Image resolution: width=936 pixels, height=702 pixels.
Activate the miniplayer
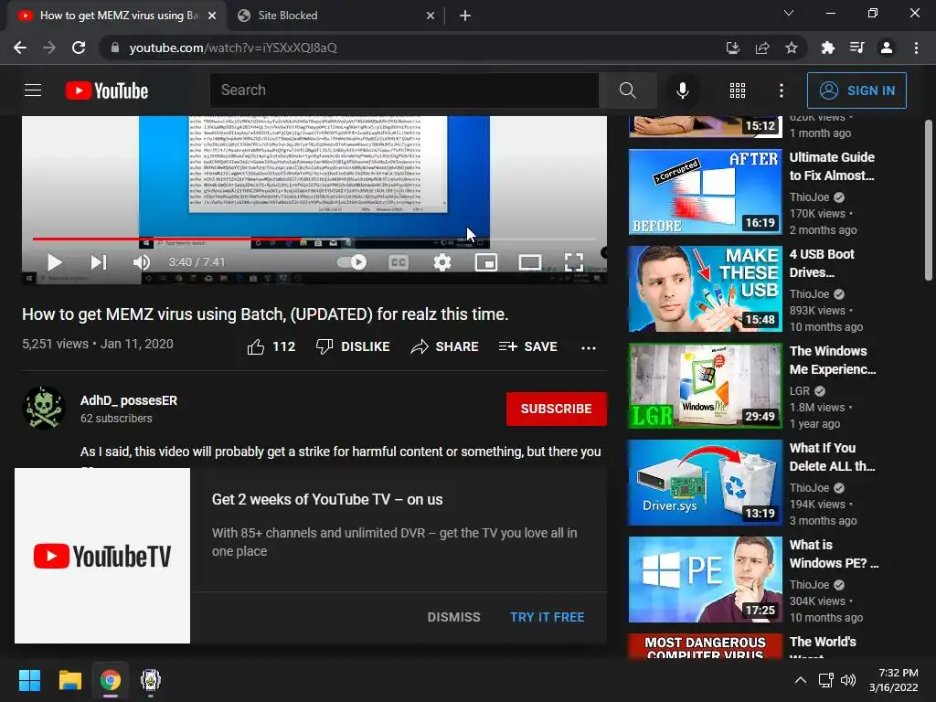486,262
